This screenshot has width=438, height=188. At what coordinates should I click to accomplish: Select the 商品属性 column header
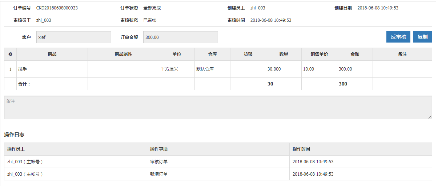click(x=123, y=54)
